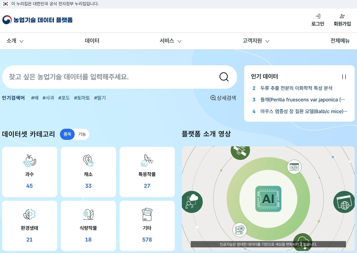Open the 데이터 menu
357x253 pixels.
pos(92,41)
